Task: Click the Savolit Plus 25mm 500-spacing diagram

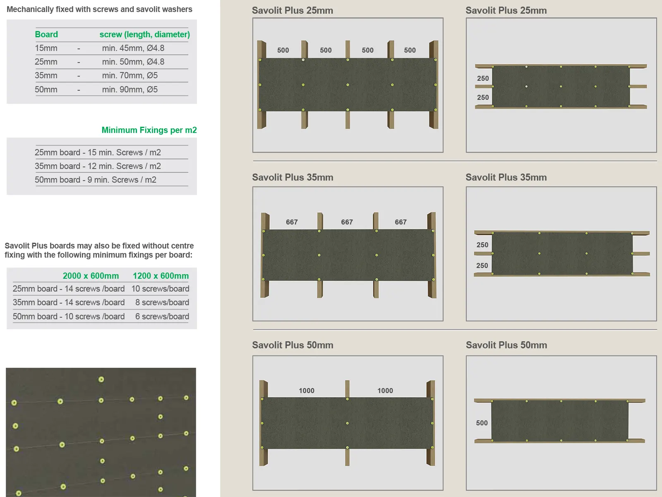Action: [348, 85]
